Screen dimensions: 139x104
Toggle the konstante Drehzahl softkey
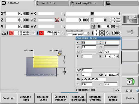tap(95, 98)
